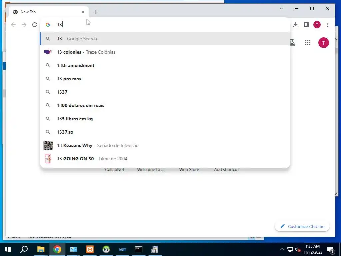341x256 pixels.
Task: Select '13 - Google Search' suggestion
Action: point(165,39)
